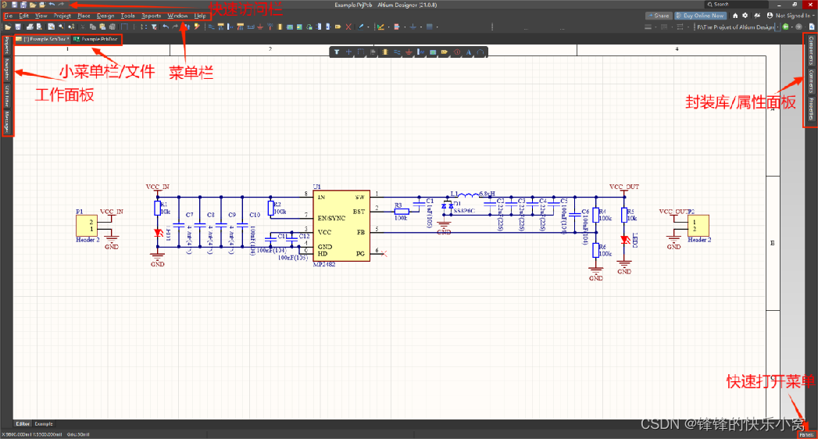Click the Print icon in the toolbar

pos(30,27)
